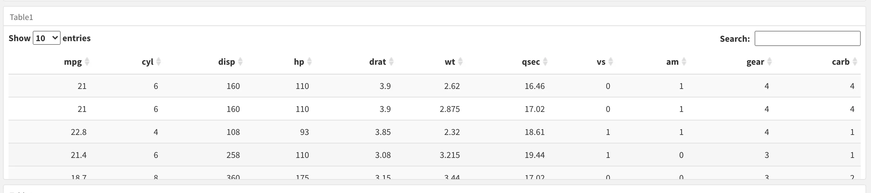Sort the table by cyl column

[159, 62]
